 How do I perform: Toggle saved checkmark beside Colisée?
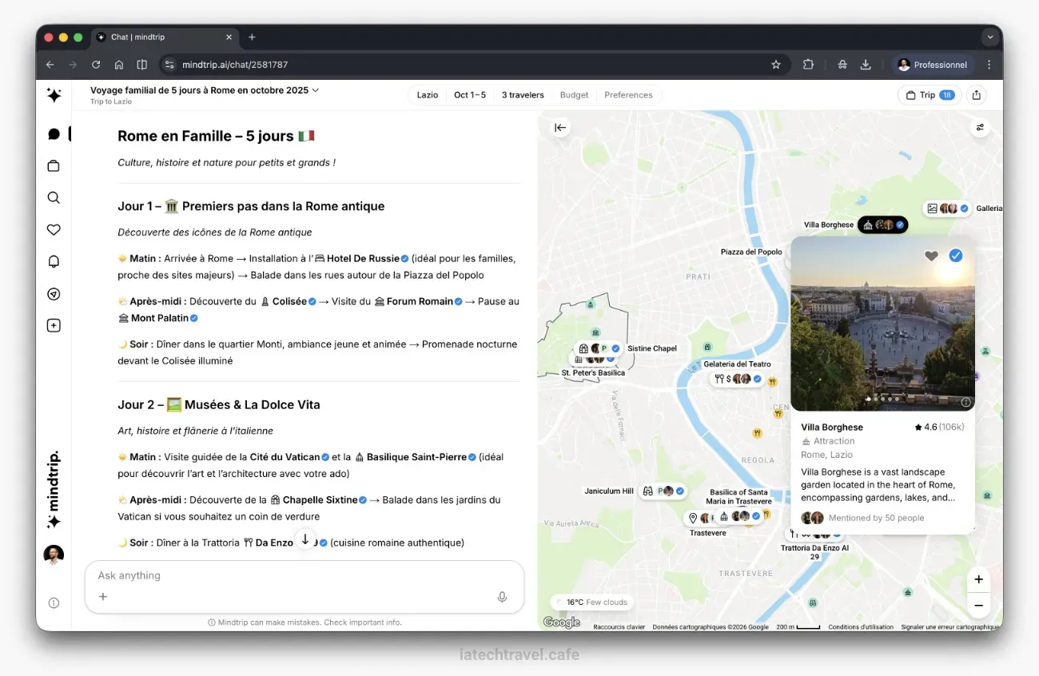312,302
